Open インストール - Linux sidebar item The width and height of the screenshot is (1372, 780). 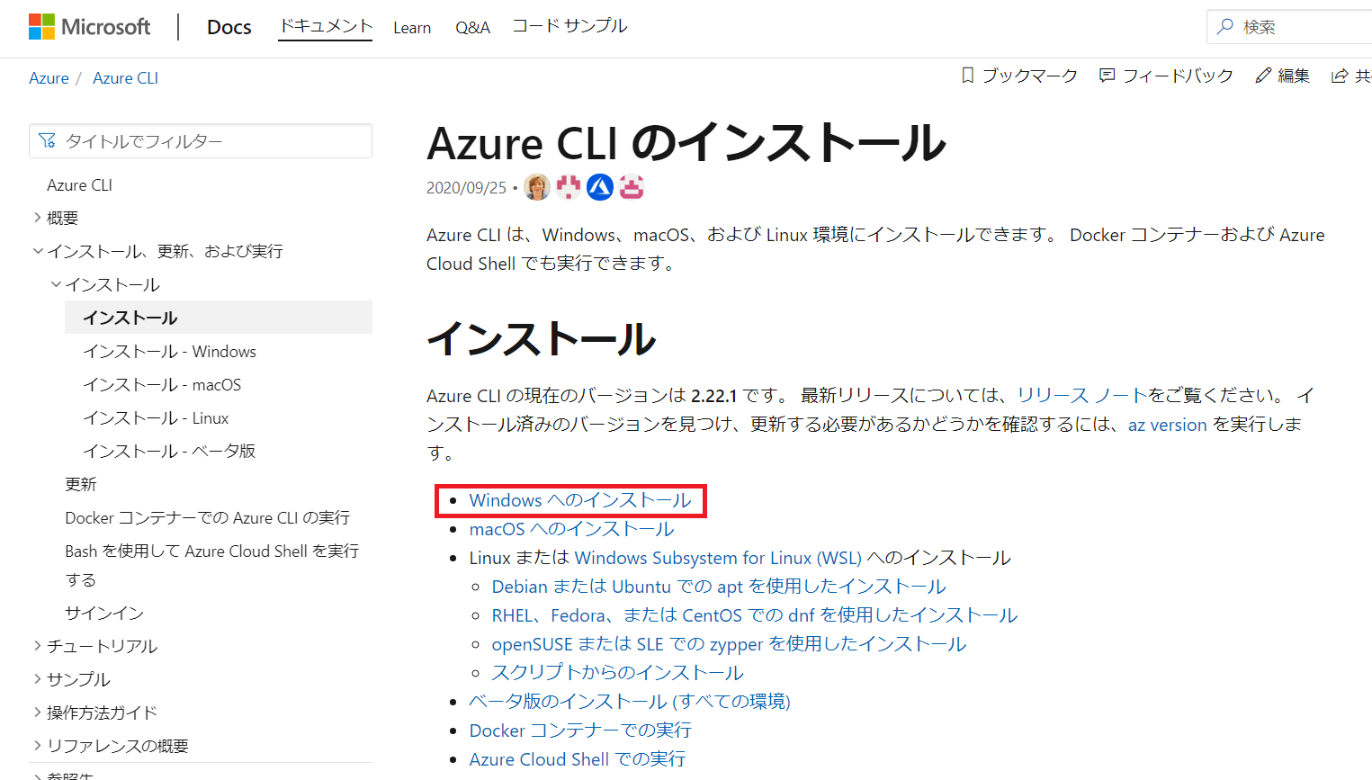pyautogui.click(x=157, y=418)
